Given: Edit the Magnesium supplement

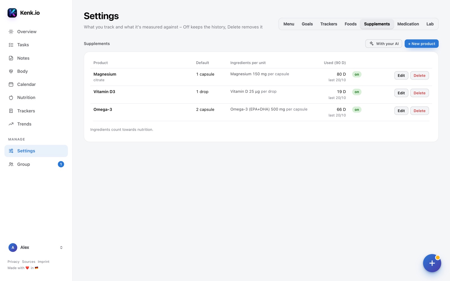Looking at the screenshot, I should [x=401, y=76].
